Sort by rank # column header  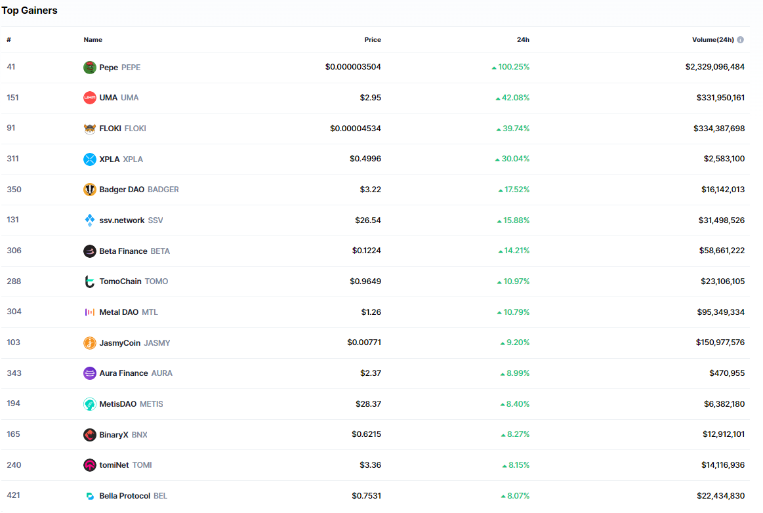coord(9,40)
